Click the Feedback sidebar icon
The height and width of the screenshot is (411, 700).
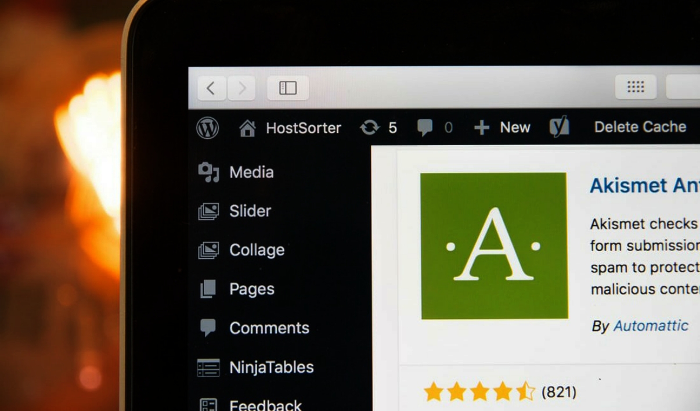coord(208,404)
